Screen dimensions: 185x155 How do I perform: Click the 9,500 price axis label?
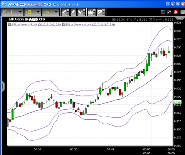click(x=178, y=64)
